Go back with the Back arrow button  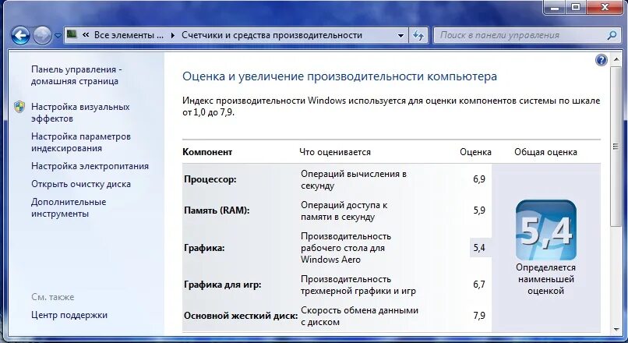pos(20,36)
